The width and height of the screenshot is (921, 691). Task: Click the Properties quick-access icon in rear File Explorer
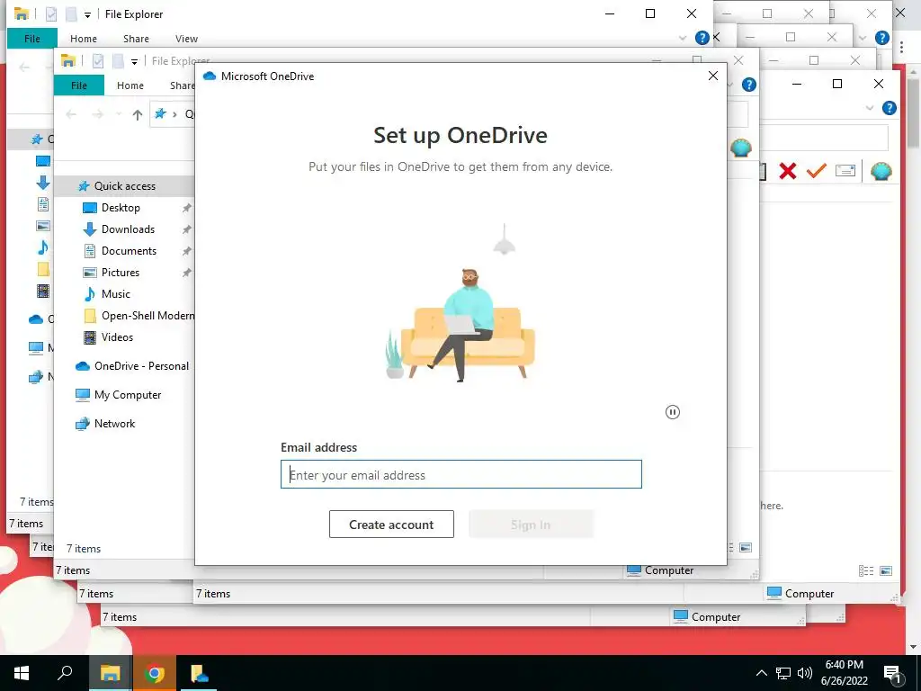click(51, 14)
